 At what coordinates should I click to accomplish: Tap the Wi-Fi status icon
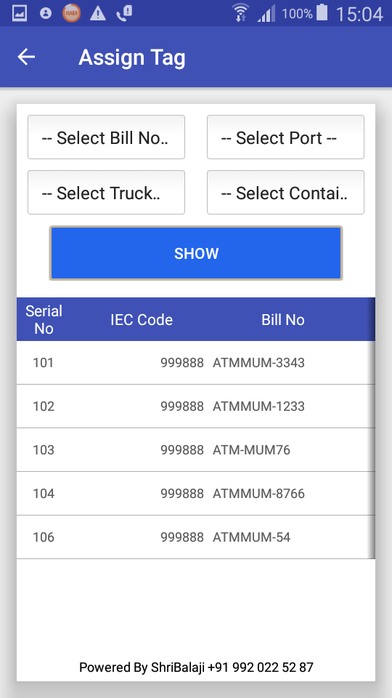[x=240, y=13]
